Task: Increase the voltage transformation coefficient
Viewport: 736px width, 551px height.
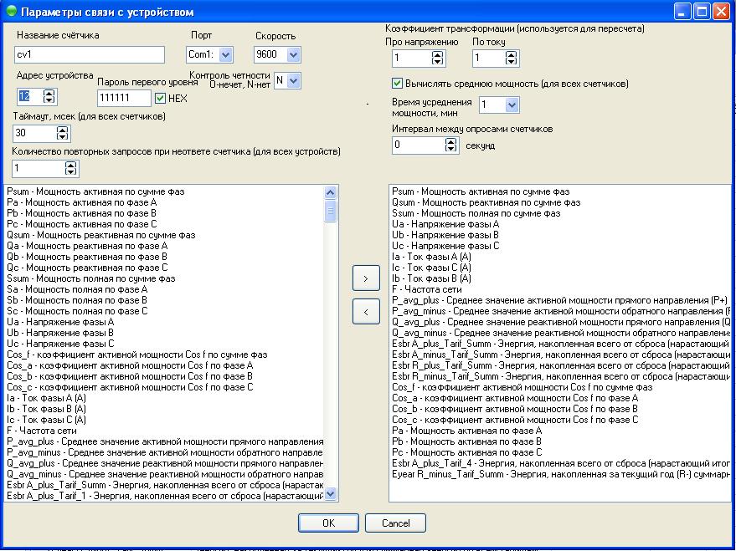Action: (437, 54)
